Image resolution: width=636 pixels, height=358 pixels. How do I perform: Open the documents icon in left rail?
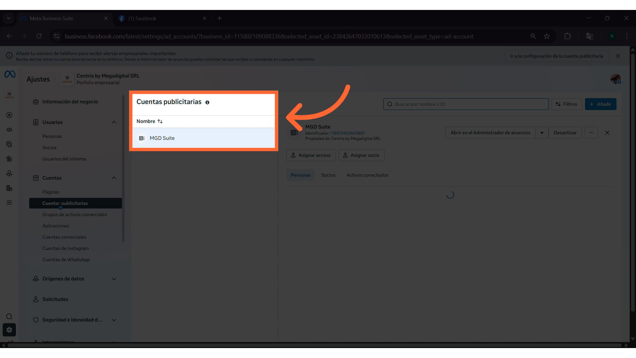[x=9, y=144]
